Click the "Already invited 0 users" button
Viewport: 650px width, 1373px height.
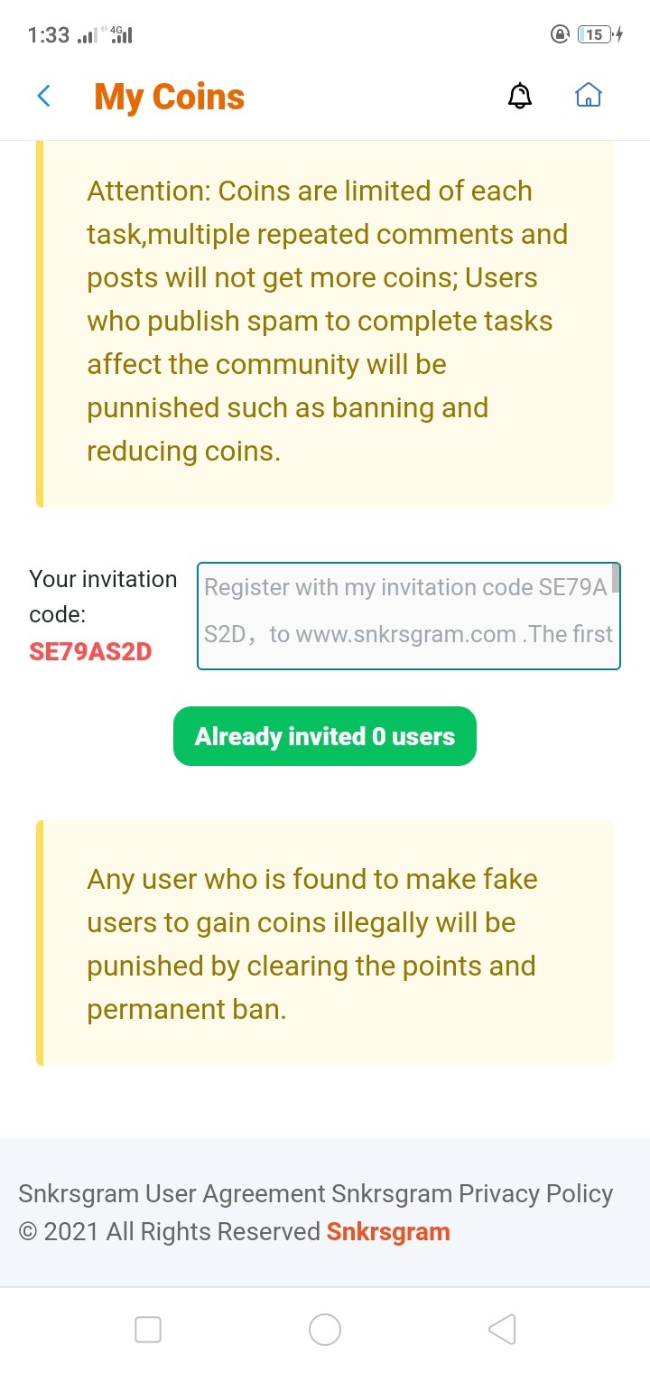pyautogui.click(x=324, y=736)
